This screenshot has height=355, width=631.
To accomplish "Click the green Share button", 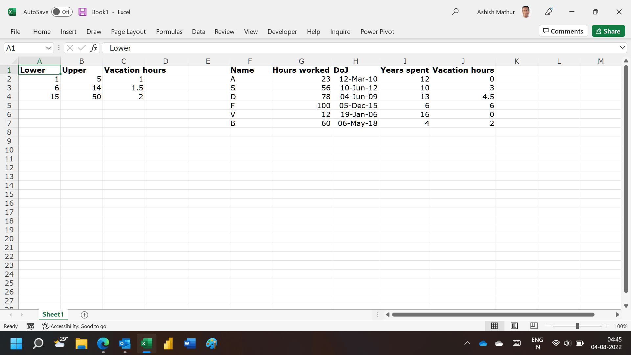I will pyautogui.click(x=608, y=31).
